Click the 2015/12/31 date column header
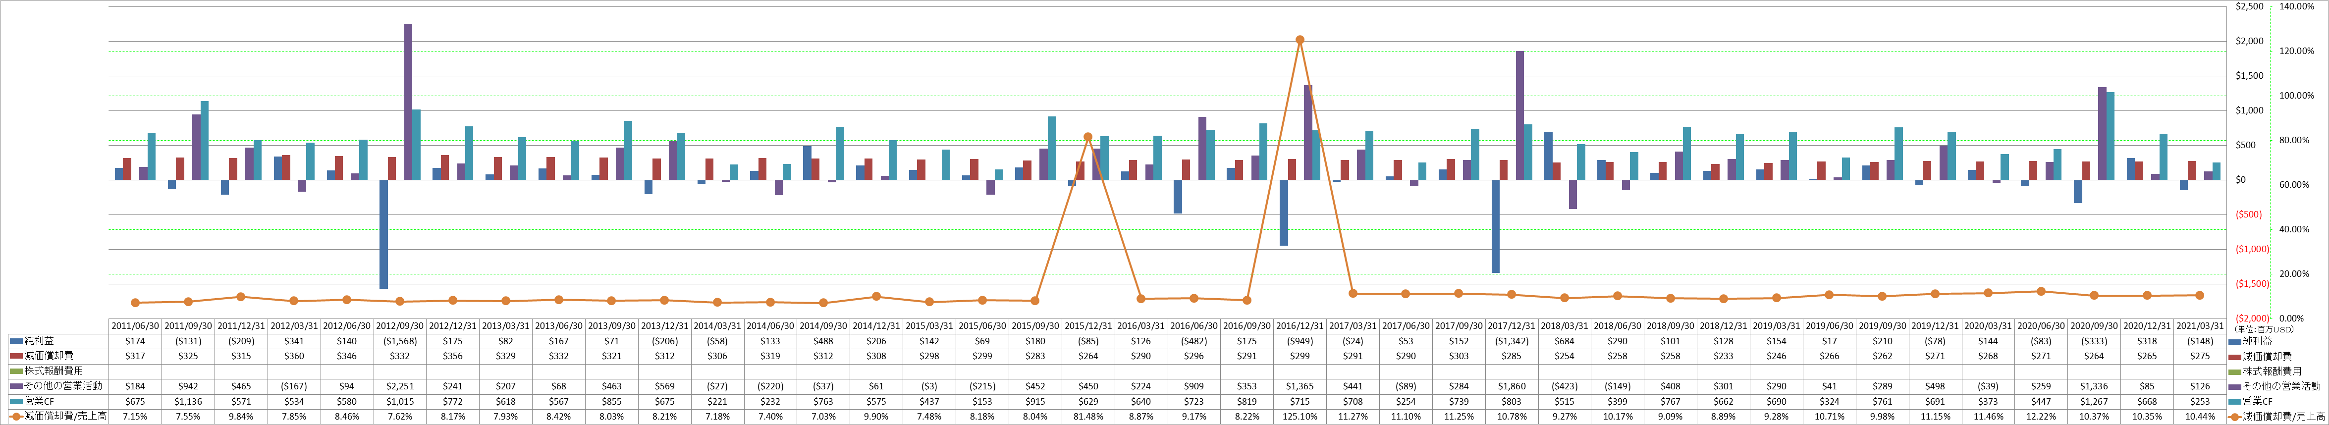Screen dimensions: 2329x425 [x=1087, y=326]
